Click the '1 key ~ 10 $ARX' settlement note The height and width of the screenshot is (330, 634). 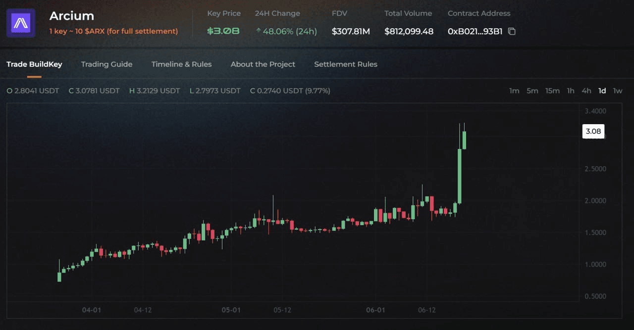click(113, 31)
